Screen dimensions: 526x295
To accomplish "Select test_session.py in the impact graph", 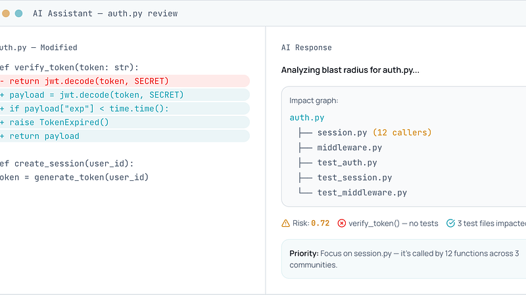I will tap(354, 178).
